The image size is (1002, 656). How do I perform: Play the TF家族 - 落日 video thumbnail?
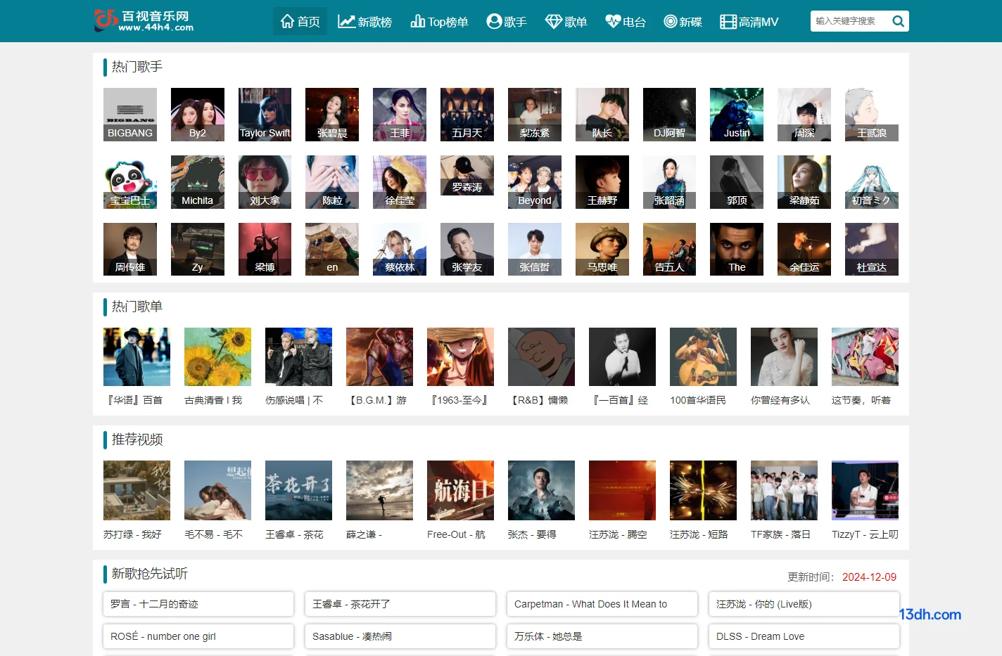[784, 490]
